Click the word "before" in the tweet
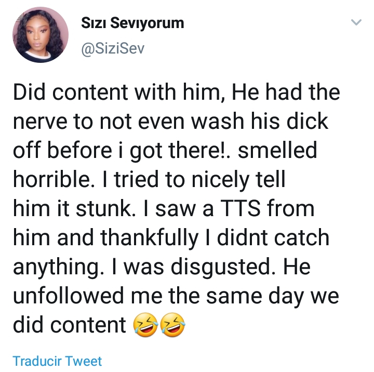This screenshot has width=374, height=372. pos(79,150)
